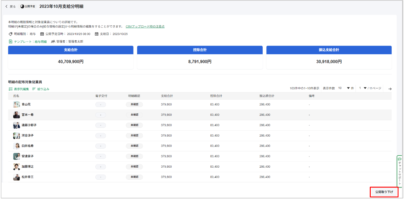This screenshot has height=199, width=404.
Task: Click the 未確認 badge for 河合涼子
Action: 134,136
